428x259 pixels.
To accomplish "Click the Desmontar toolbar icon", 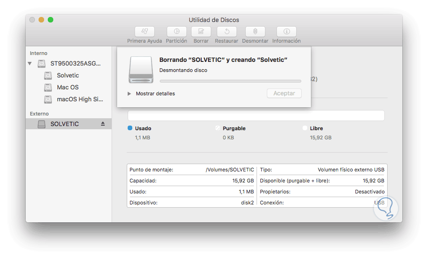I will [x=255, y=32].
